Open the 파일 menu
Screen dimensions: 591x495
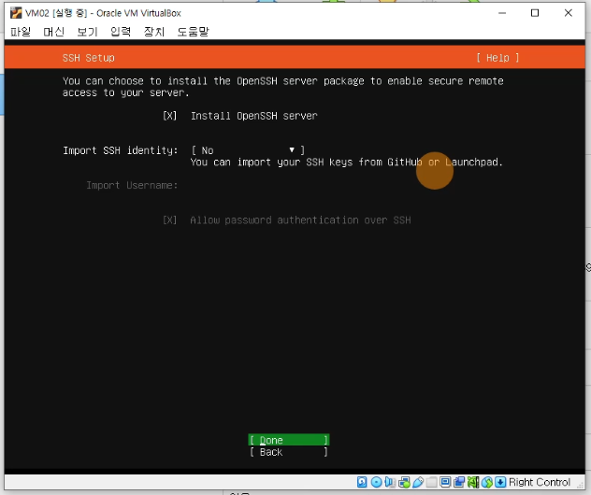pyautogui.click(x=21, y=31)
